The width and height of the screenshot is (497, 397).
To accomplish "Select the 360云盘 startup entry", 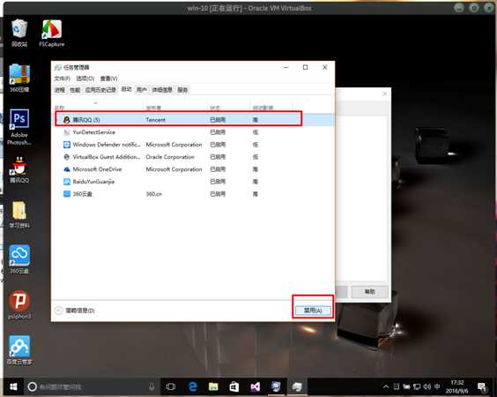I will point(194,194).
